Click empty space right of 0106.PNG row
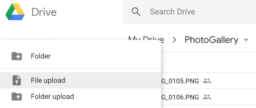 233,97
